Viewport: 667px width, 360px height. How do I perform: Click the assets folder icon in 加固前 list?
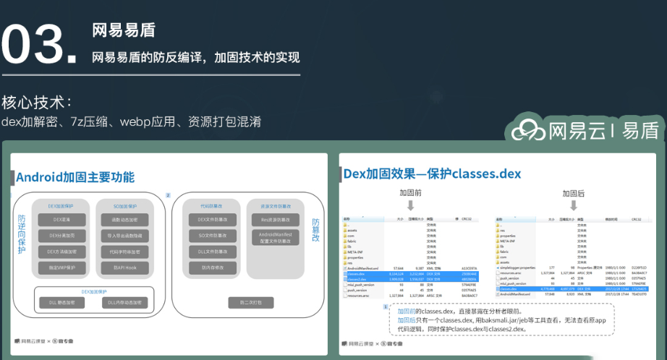pos(345,231)
